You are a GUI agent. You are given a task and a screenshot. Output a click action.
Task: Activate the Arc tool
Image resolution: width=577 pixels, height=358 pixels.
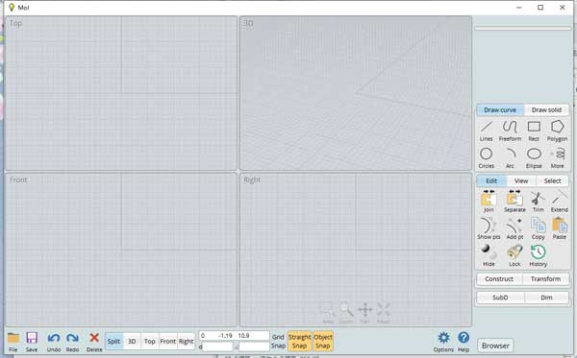pos(510,158)
